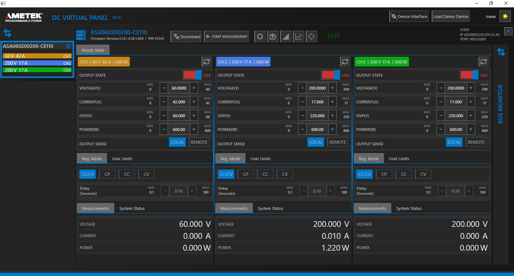
Task: Close the device connection panel with X
Action: (x=508, y=31)
